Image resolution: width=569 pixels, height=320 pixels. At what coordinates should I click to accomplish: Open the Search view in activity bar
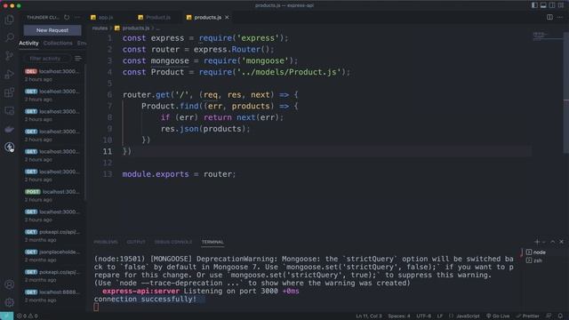(10, 37)
